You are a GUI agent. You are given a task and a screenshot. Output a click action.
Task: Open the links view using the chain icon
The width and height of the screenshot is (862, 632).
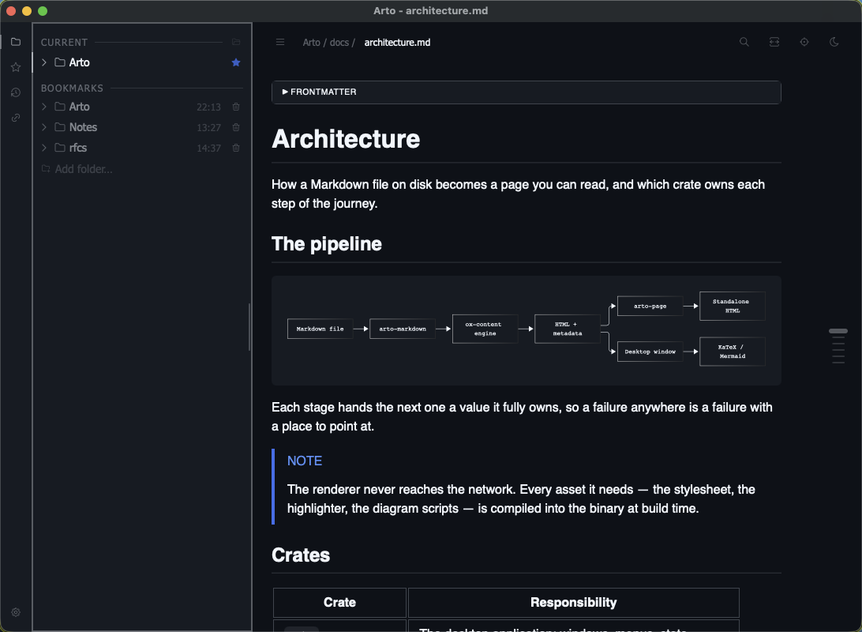[x=16, y=118]
